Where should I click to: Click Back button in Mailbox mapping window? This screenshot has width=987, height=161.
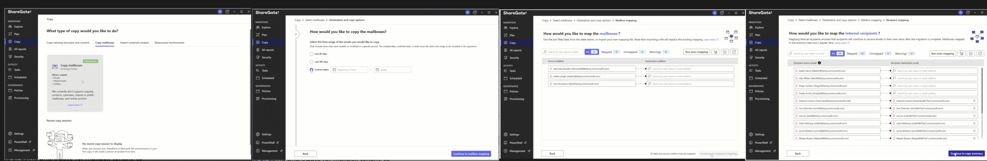click(x=552, y=154)
